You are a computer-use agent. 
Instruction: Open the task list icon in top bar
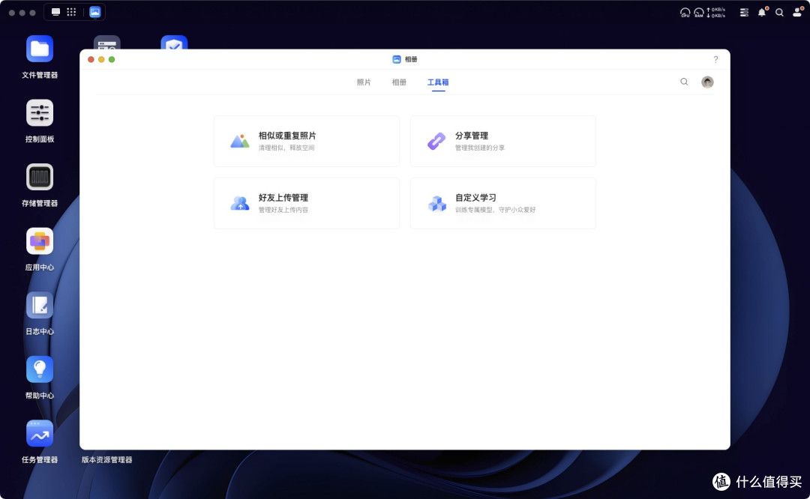tap(744, 13)
